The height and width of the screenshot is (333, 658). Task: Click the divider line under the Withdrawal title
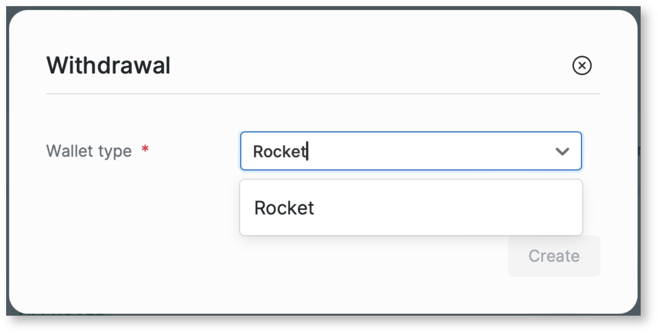323,94
